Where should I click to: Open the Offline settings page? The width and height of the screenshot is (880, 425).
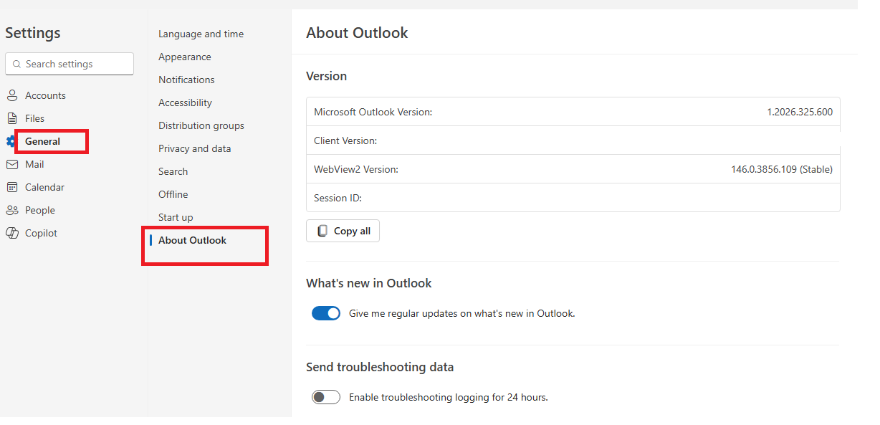tap(173, 194)
